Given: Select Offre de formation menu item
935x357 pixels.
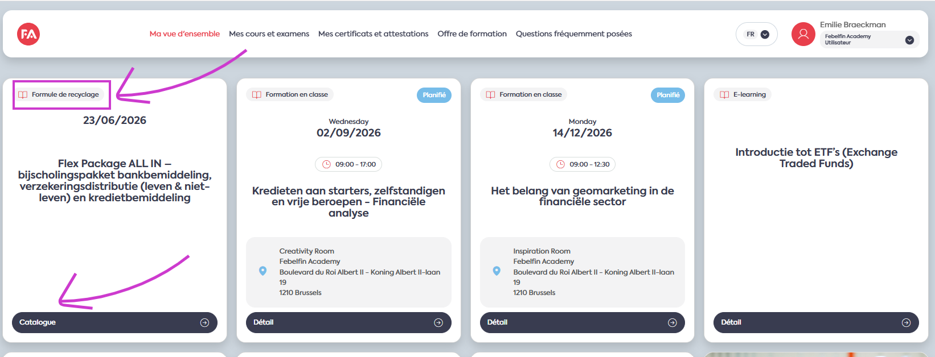Looking at the screenshot, I should [x=472, y=34].
